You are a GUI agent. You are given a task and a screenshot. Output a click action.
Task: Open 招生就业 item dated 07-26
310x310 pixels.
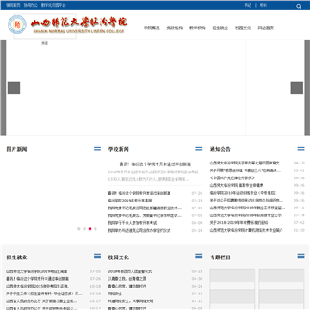coord(37,279)
